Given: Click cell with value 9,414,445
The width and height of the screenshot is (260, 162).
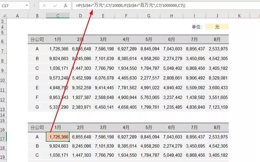Looking at the screenshot, I should point(104,88).
